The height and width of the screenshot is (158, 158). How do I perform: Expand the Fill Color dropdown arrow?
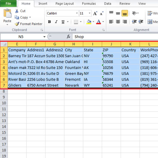[93, 22]
